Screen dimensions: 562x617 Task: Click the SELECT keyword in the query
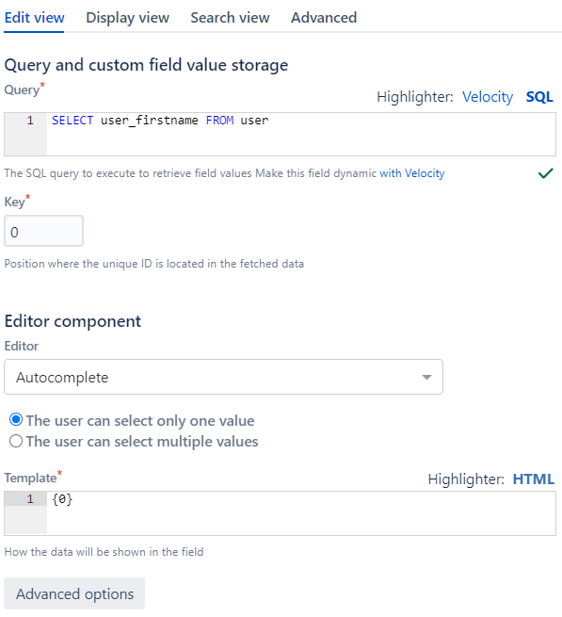(72, 121)
